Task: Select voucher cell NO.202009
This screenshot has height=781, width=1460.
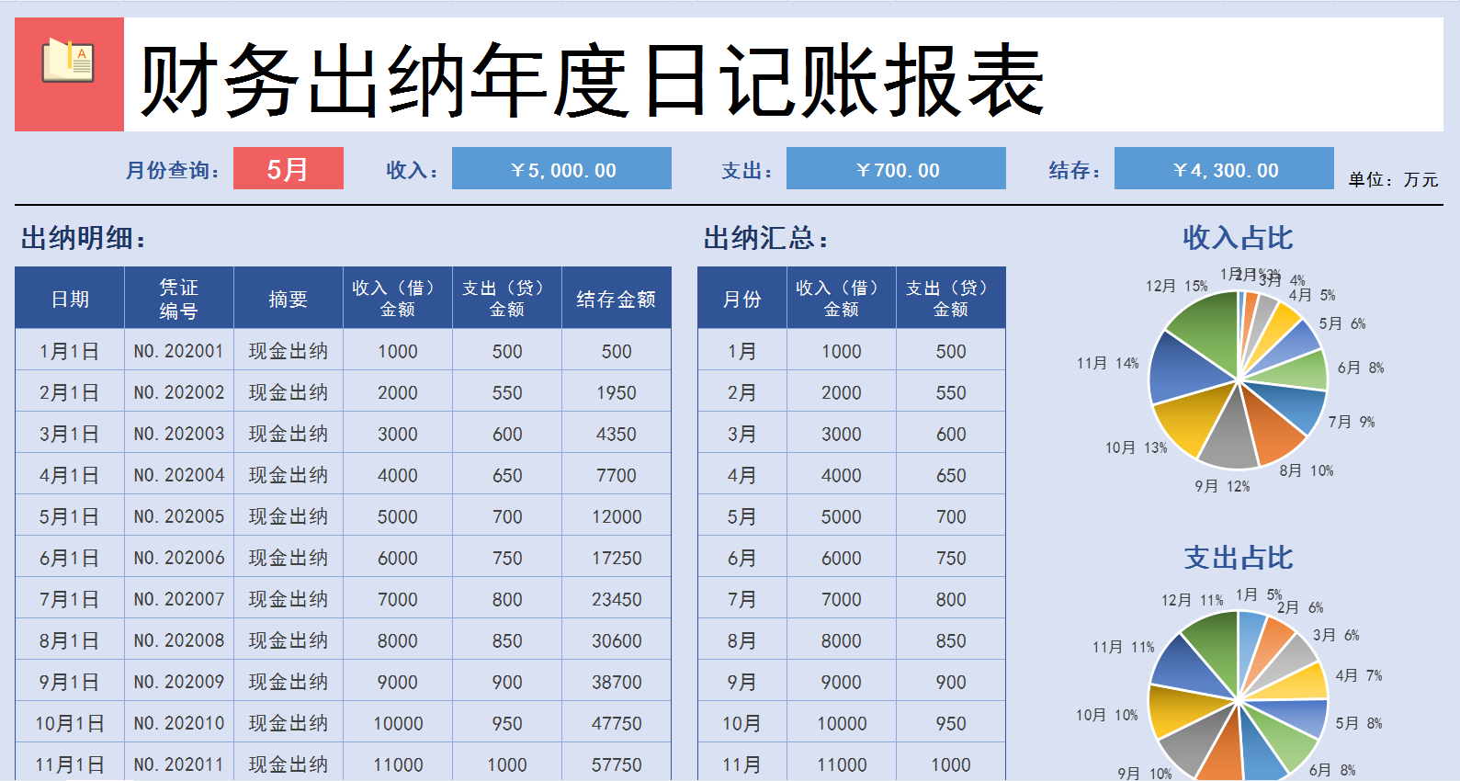Action: (x=179, y=682)
